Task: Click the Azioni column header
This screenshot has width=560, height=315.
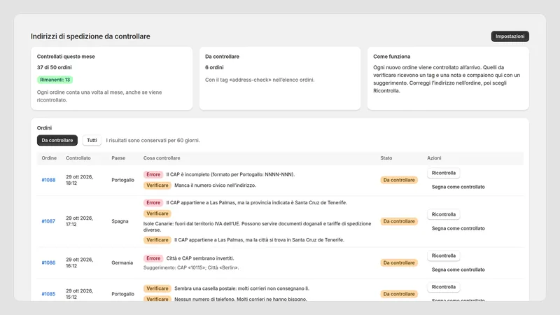Action: (434, 158)
